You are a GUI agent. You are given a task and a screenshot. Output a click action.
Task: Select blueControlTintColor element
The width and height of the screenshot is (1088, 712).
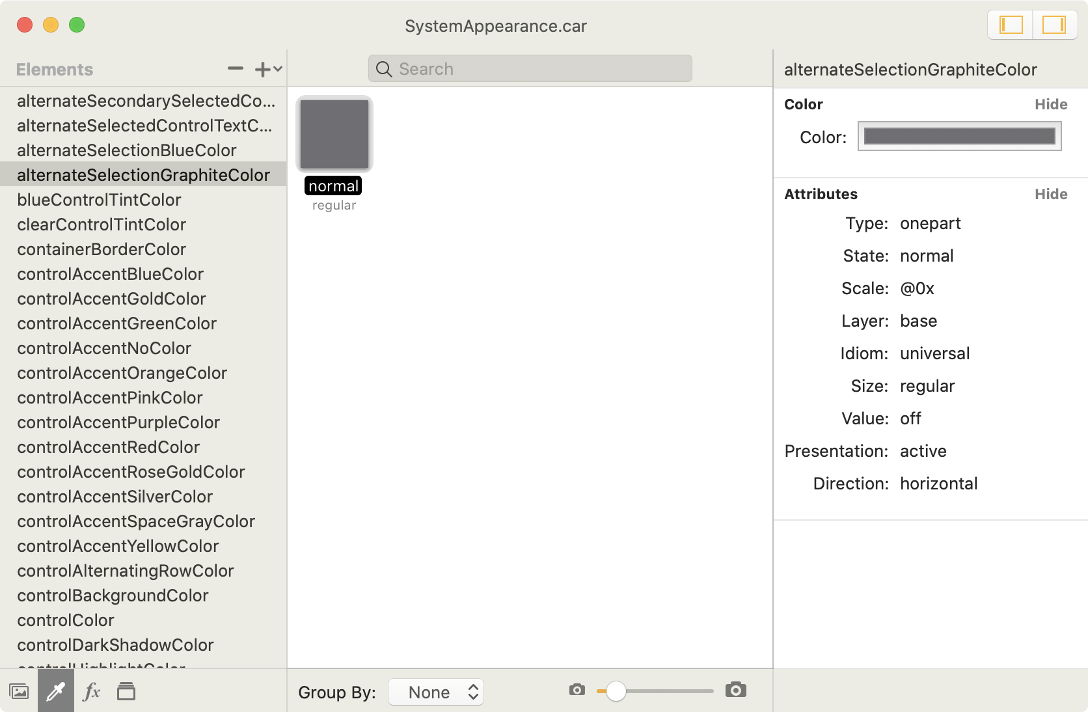(x=143, y=200)
